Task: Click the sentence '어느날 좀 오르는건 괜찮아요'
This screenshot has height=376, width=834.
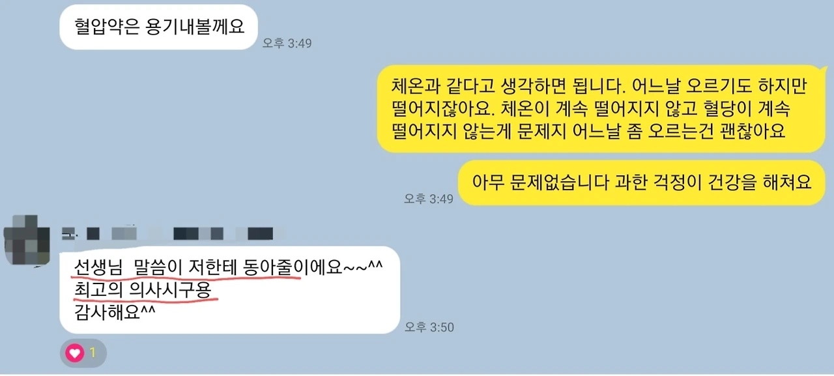Action: (x=679, y=131)
